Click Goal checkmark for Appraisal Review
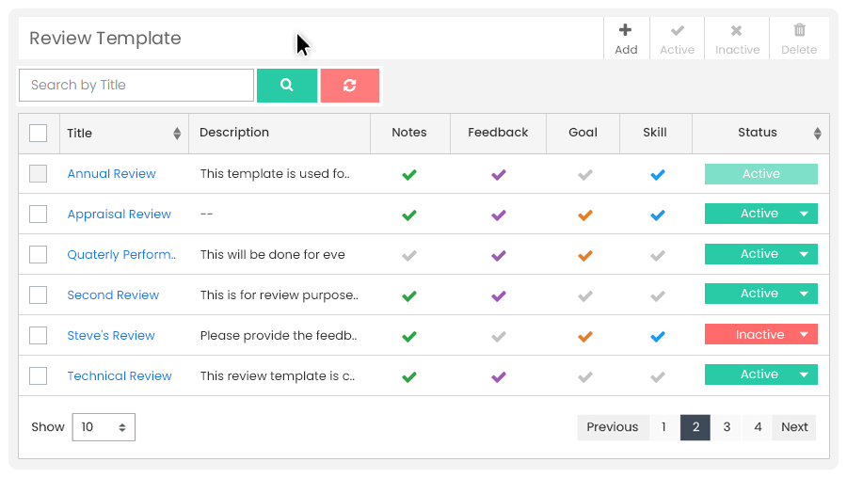847x478 pixels. pyautogui.click(x=585, y=215)
